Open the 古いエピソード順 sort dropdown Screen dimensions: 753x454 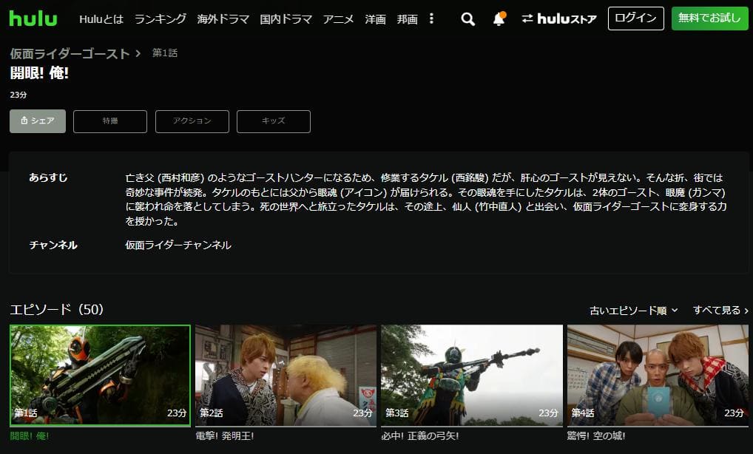pyautogui.click(x=633, y=311)
